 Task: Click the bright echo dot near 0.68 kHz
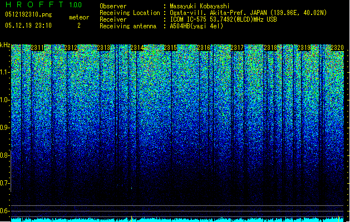pyautogui.click(x=132, y=188)
